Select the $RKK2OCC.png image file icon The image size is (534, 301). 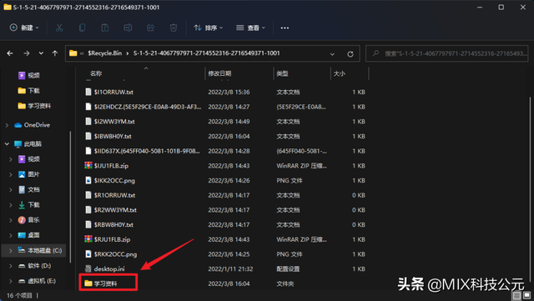[88, 254]
